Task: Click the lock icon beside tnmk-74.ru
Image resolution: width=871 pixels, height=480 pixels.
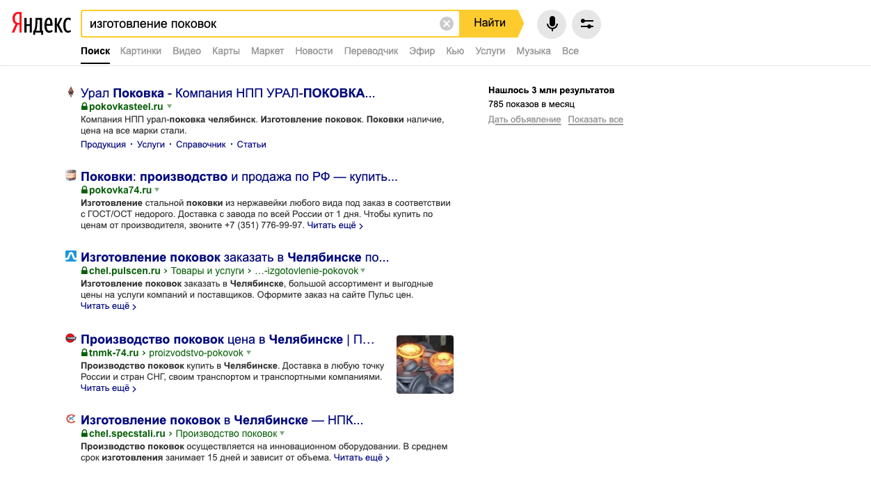Action: point(84,353)
